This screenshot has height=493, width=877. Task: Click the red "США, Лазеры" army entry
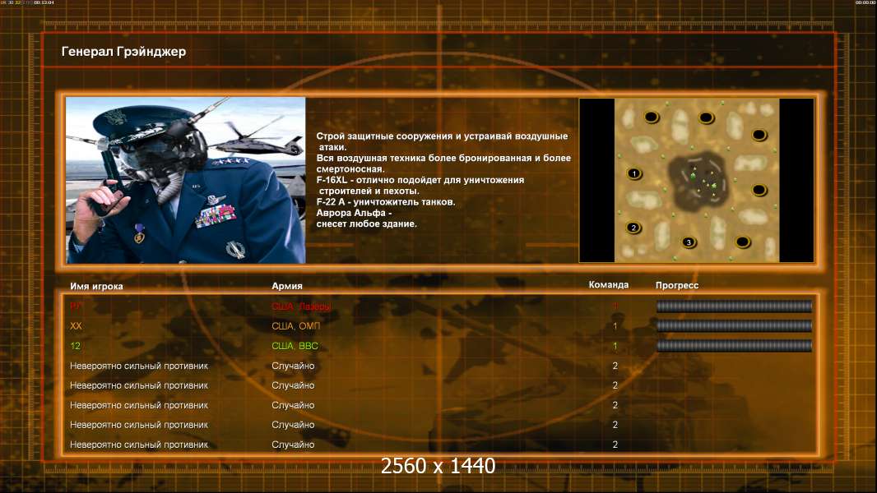[302, 306]
